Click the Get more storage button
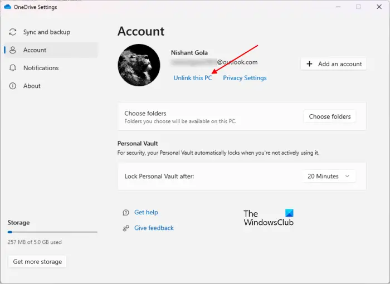390x284 pixels. point(37,262)
